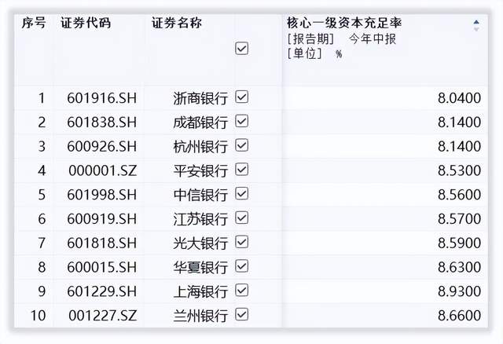Click the 平安银行 name cell

click(x=200, y=171)
